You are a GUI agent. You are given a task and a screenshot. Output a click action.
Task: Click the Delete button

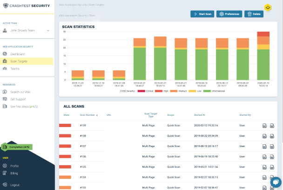(x=254, y=14)
